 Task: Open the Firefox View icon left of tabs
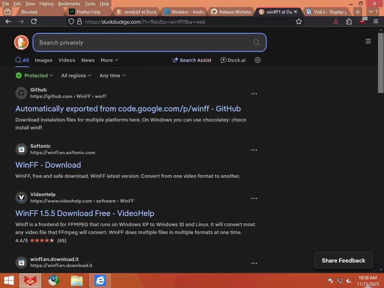7,12
